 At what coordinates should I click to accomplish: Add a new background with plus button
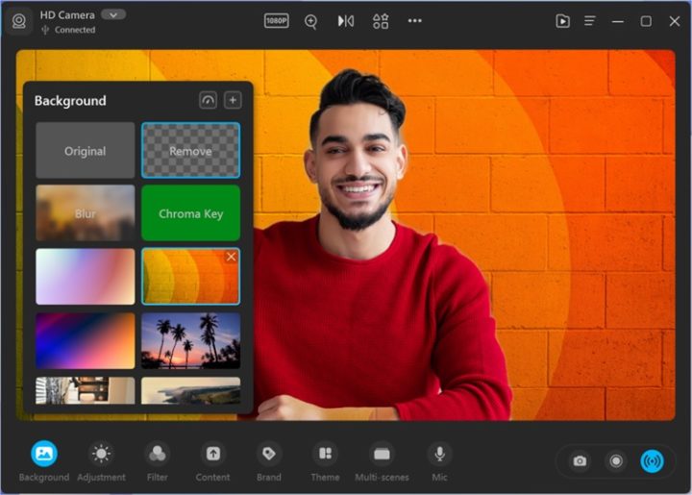(233, 100)
